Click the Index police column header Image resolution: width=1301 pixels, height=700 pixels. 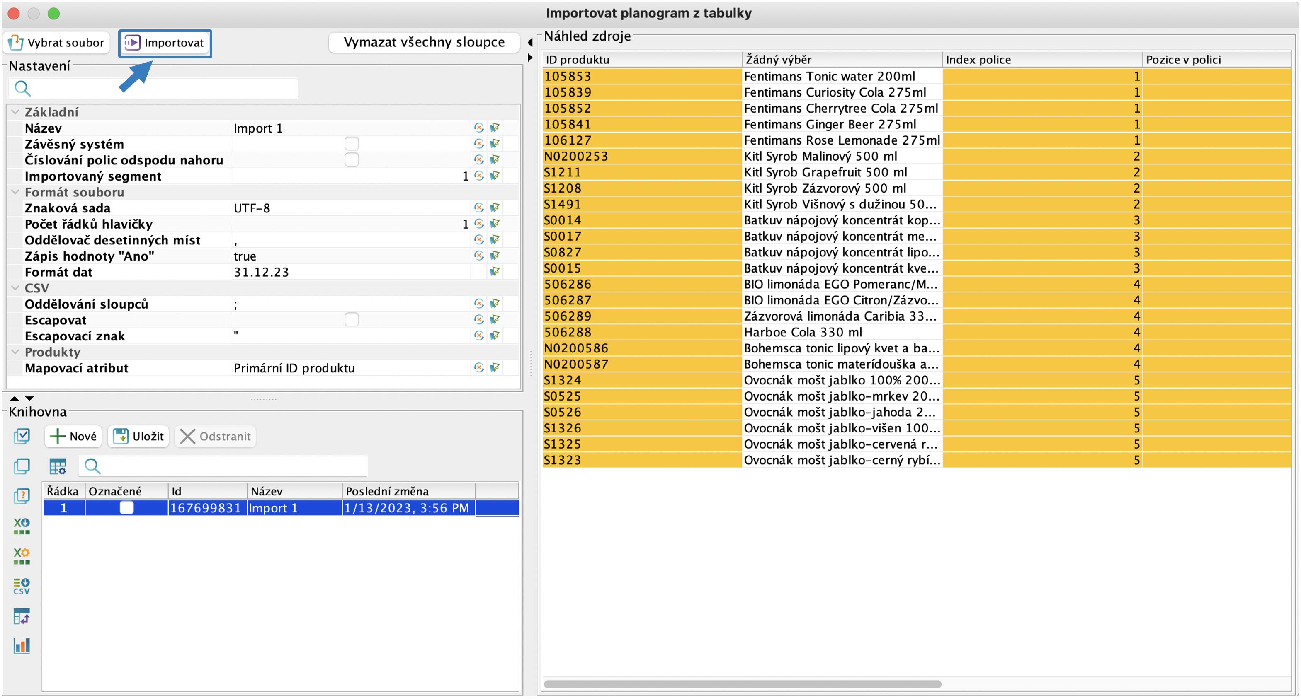pyautogui.click(x=1042, y=60)
